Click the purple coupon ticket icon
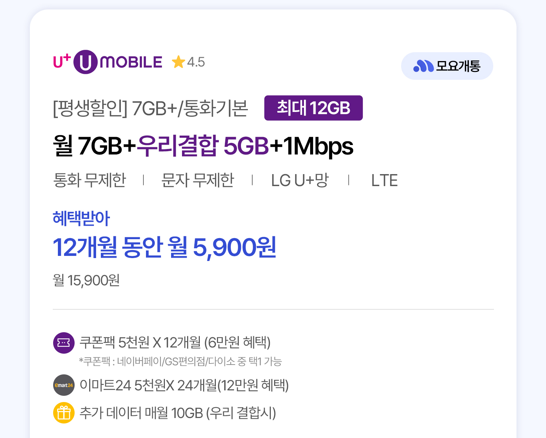 point(64,343)
